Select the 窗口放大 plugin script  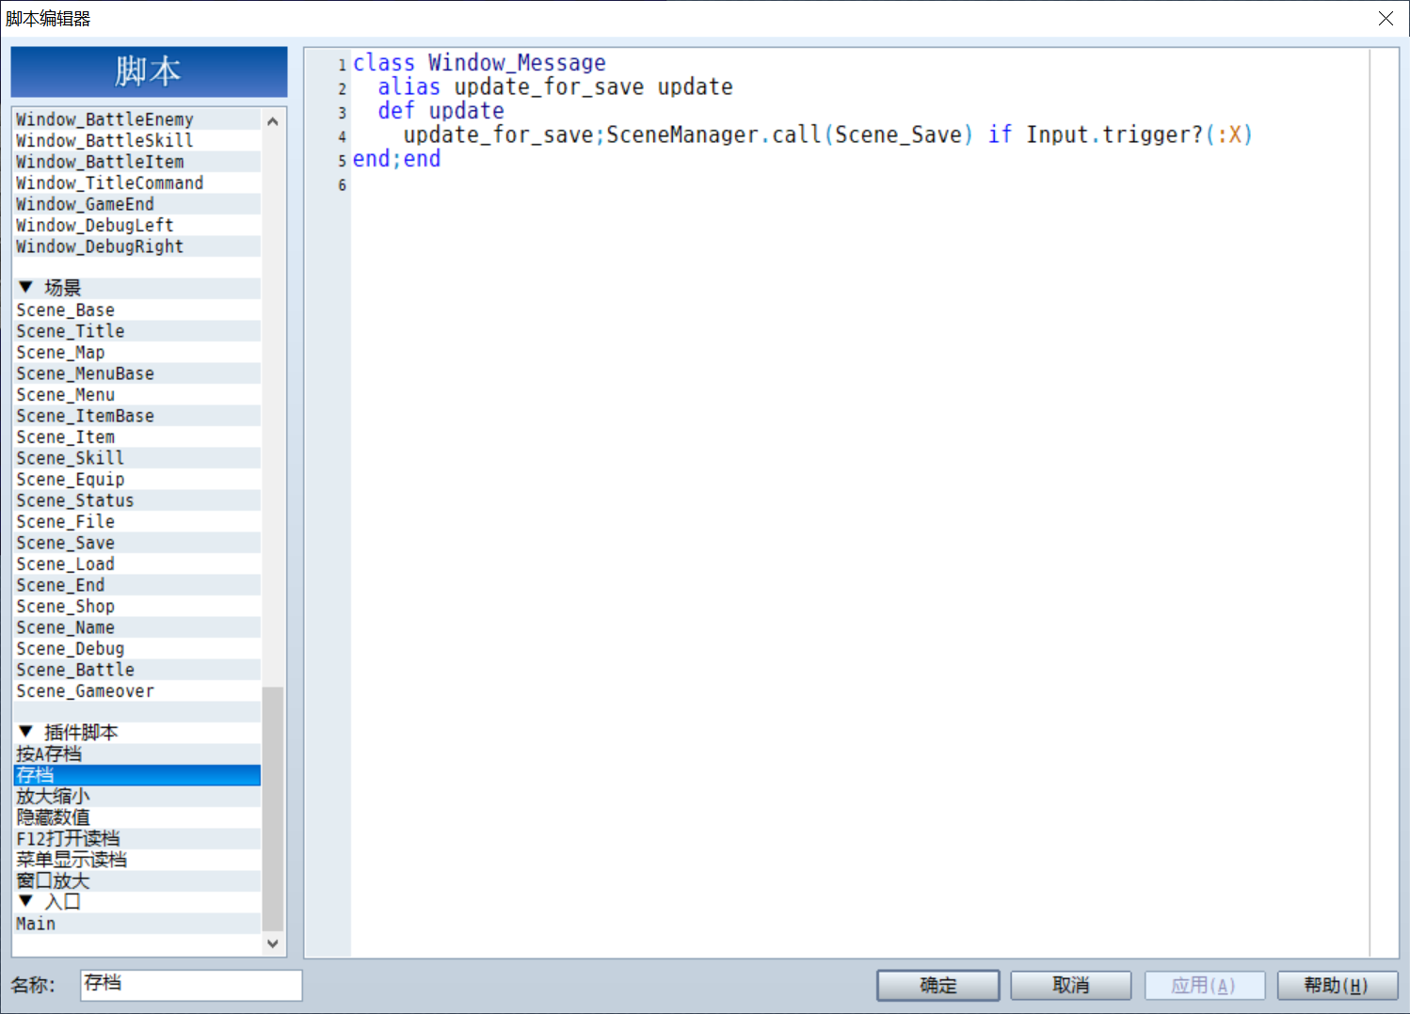[137, 881]
